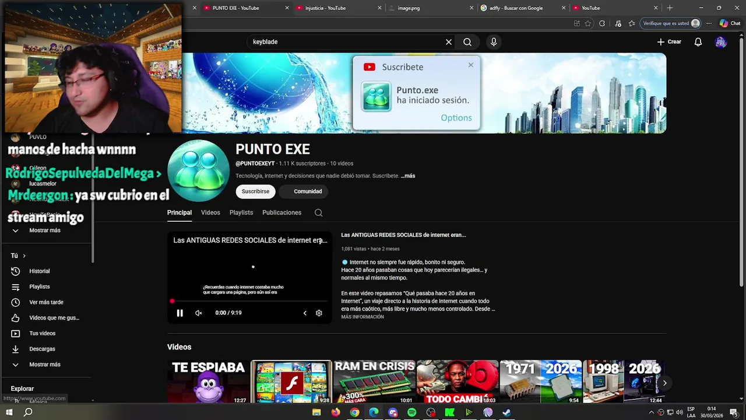Screen dimensions: 746x420
Task: Switch to the Principal channel tab
Action: [180, 213]
